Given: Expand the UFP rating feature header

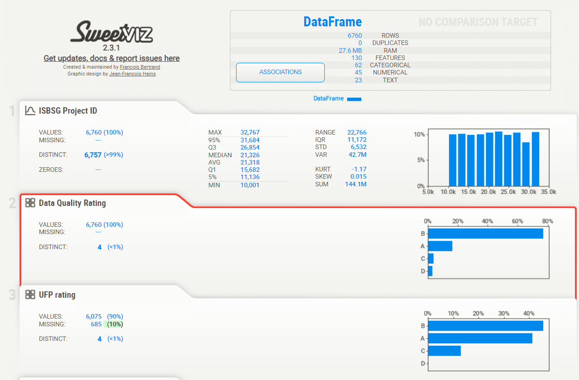Looking at the screenshot, I should [57, 295].
